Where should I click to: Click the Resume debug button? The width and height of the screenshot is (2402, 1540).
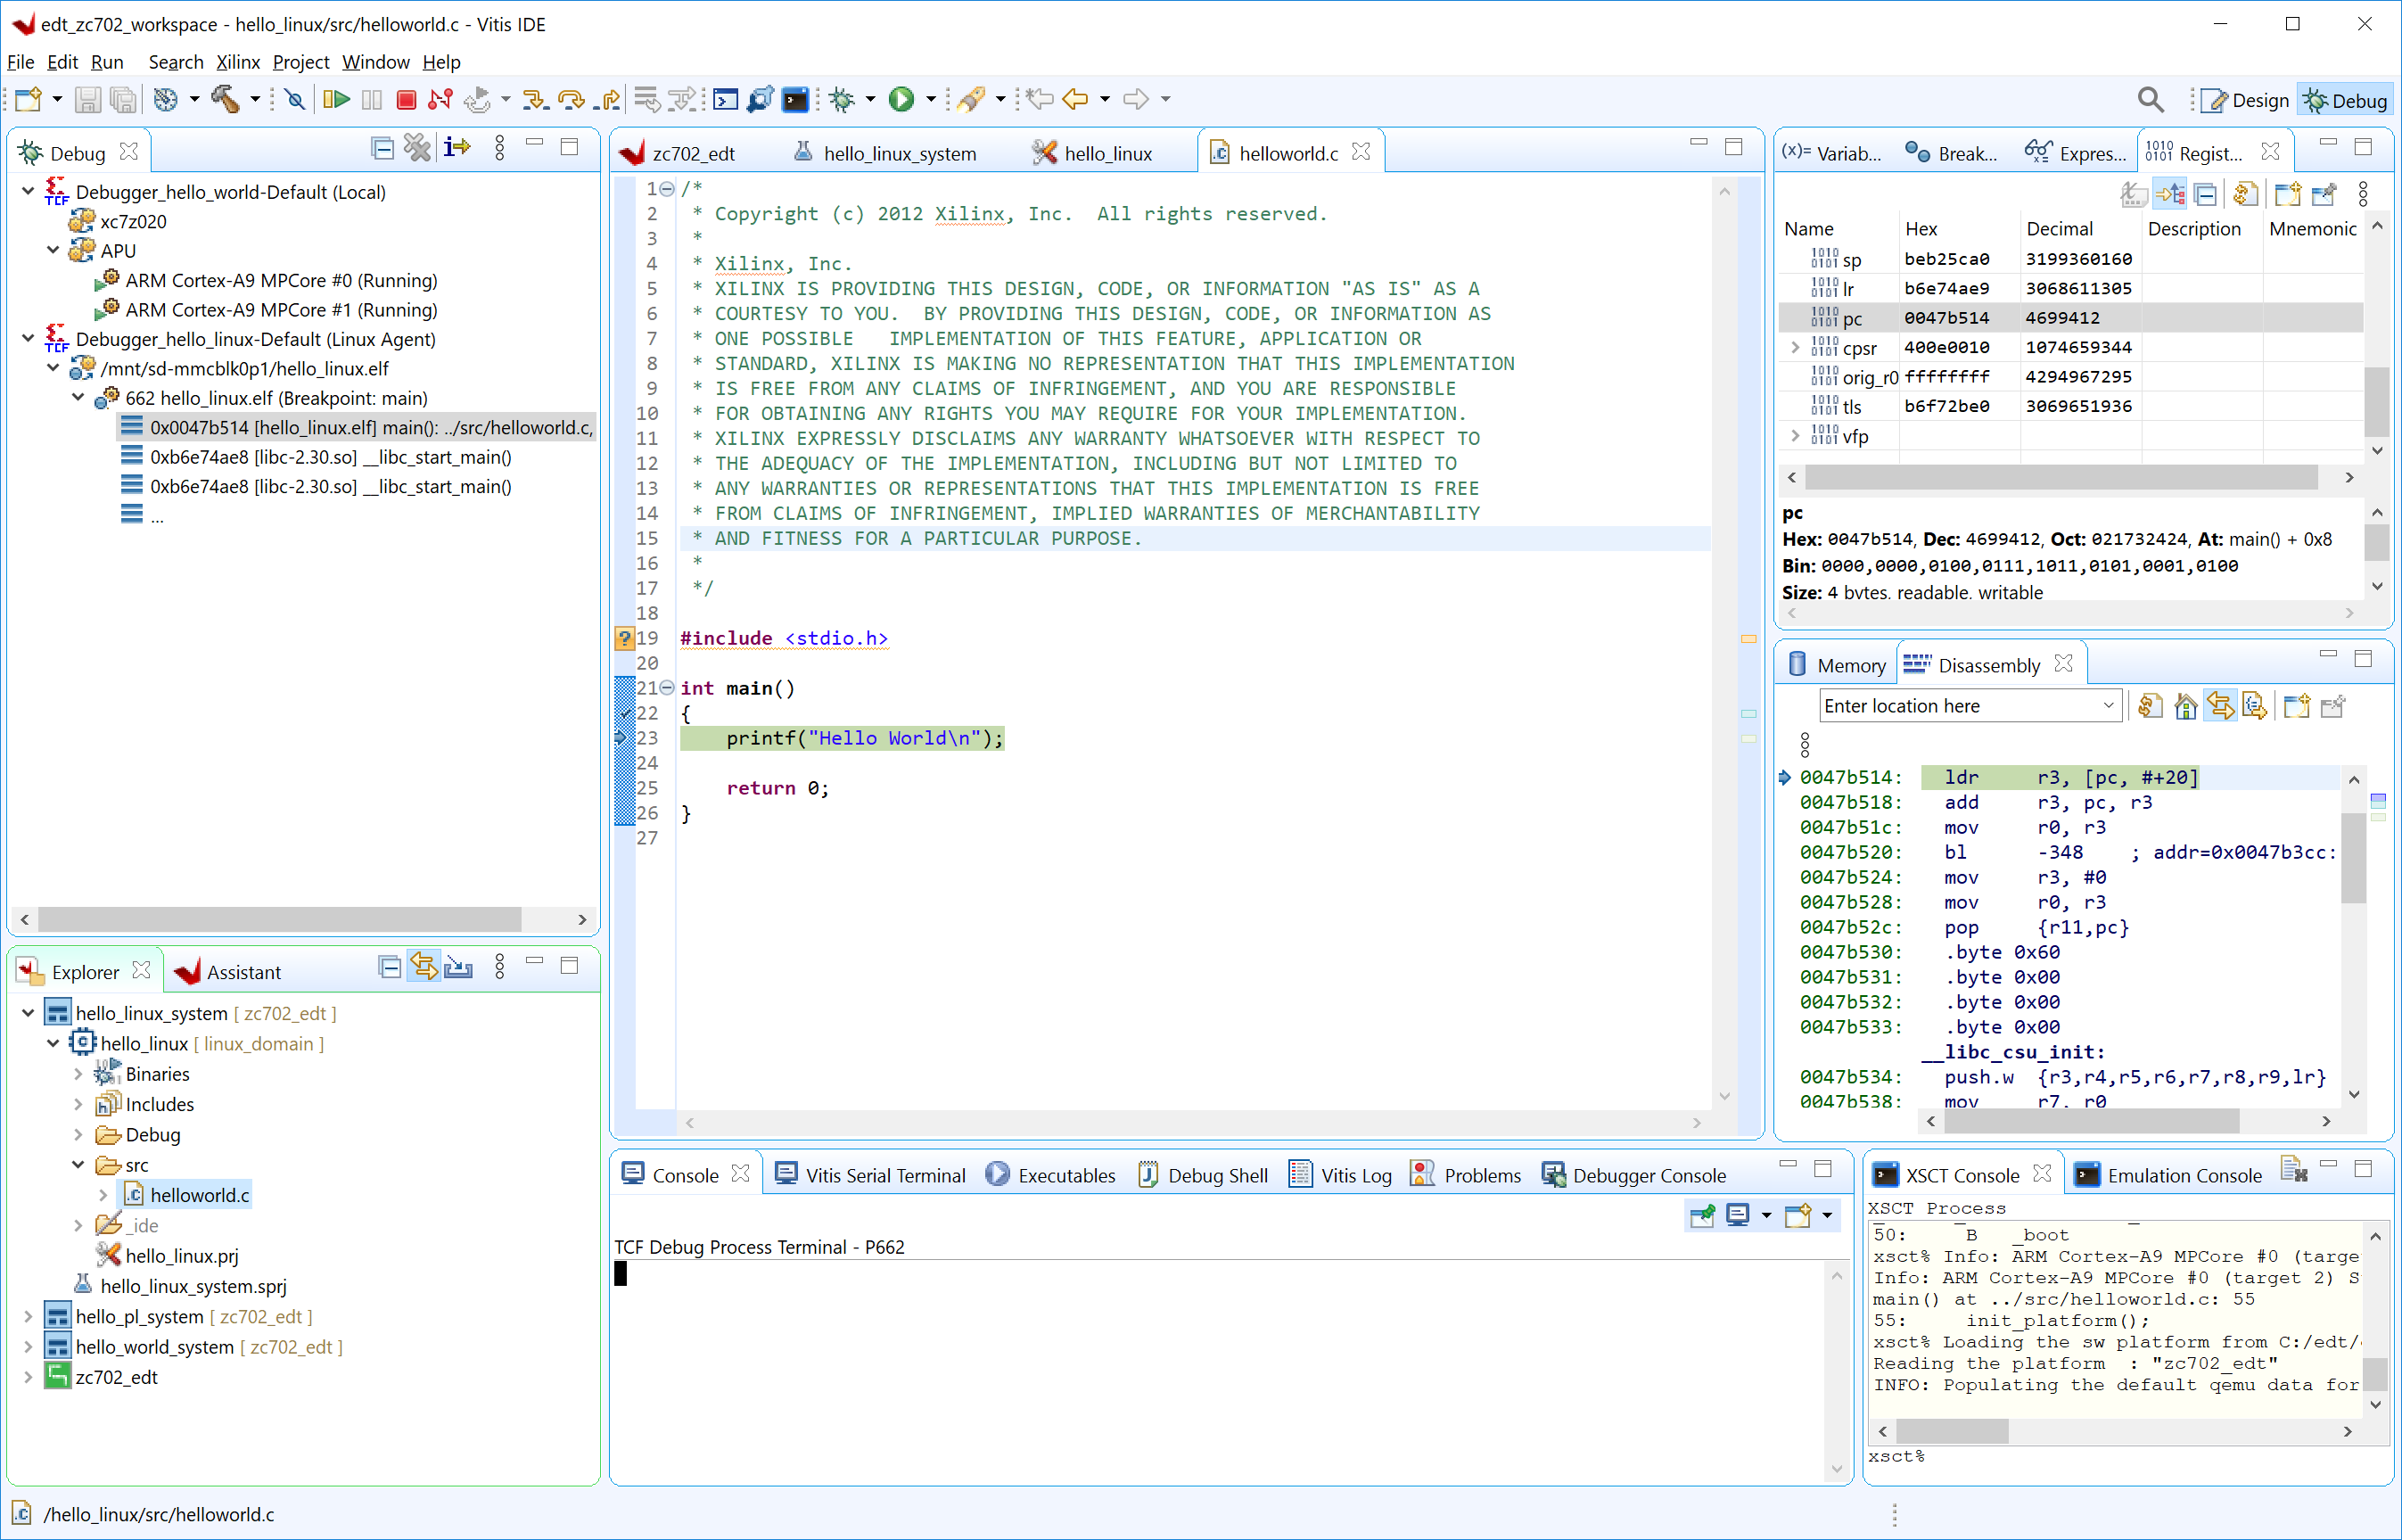point(336,99)
